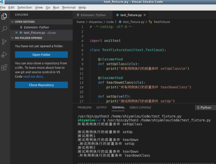Switch to the PROBLEMS panel tab
The height and width of the screenshot is (164, 216).
tap(85, 108)
